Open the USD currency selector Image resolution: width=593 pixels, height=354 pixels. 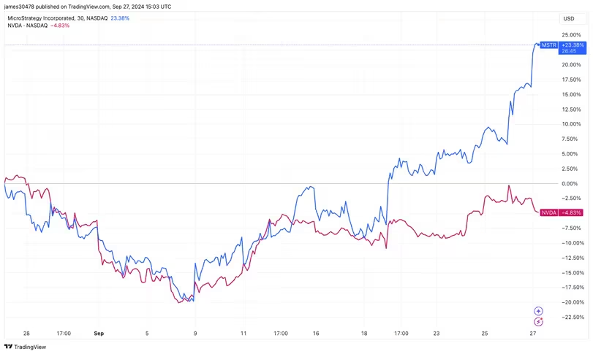(x=568, y=18)
